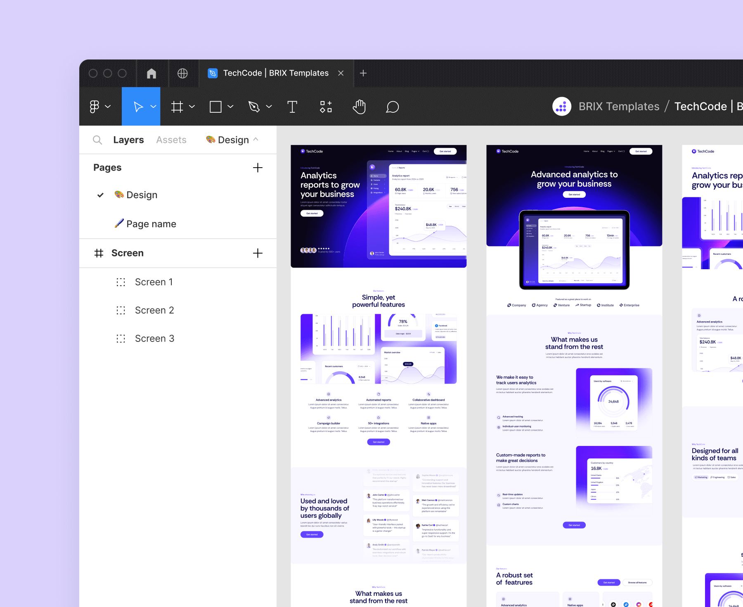Click the home icon in the tab bar

click(x=151, y=73)
